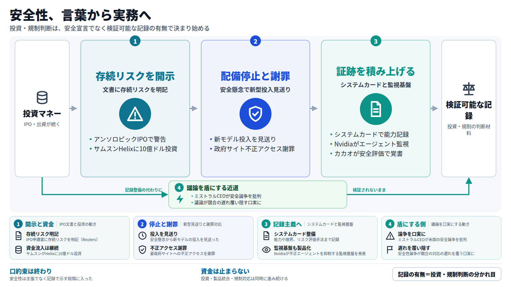Click the warning triangle circle in 存続リスクを開示

click(x=135, y=114)
